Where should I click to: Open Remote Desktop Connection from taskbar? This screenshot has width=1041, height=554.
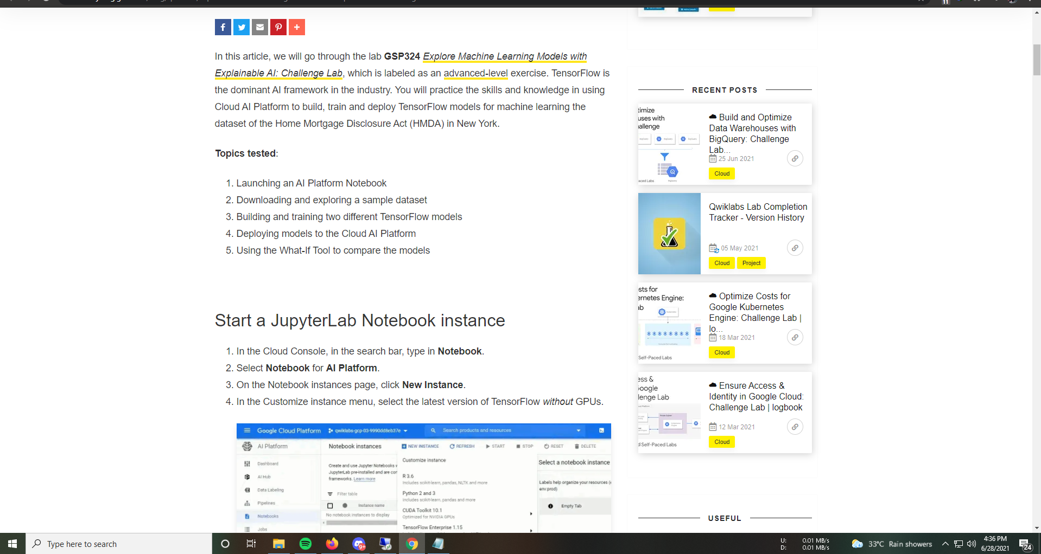(385, 544)
